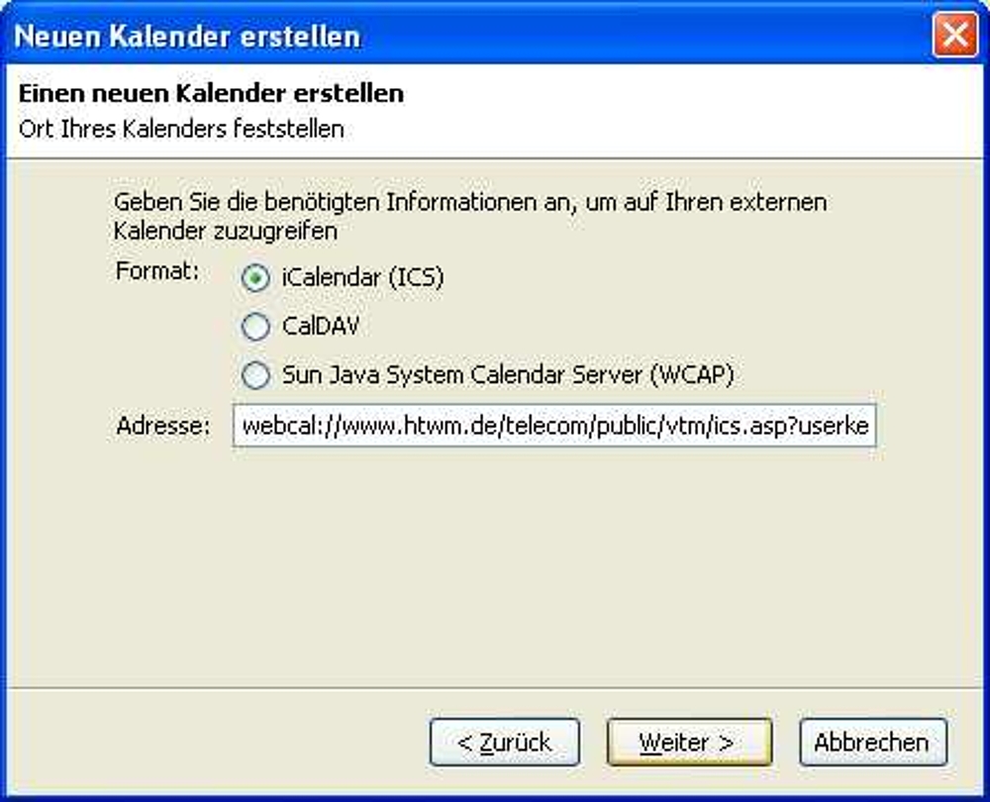Click the 'Adresse:' field label
The width and height of the screenshot is (990, 802).
[163, 426]
